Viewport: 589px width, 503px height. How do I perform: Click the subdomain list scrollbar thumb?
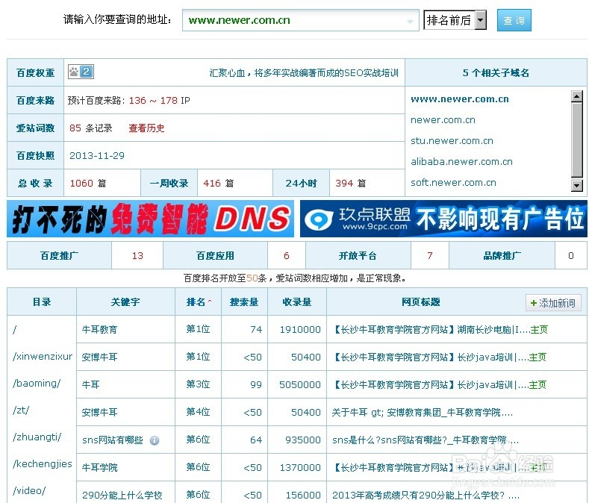(576, 139)
